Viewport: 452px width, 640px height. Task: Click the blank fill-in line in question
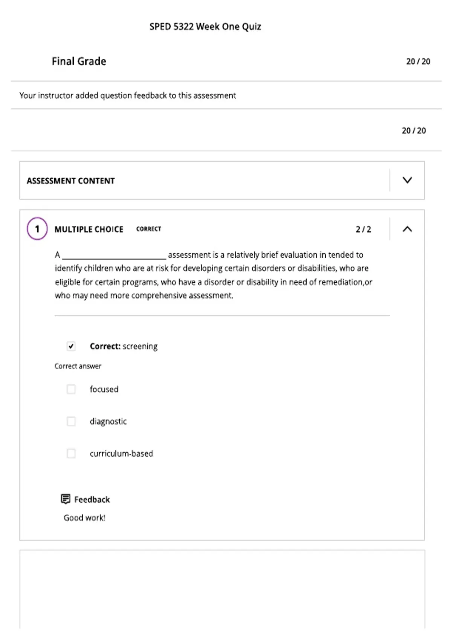[114, 256]
